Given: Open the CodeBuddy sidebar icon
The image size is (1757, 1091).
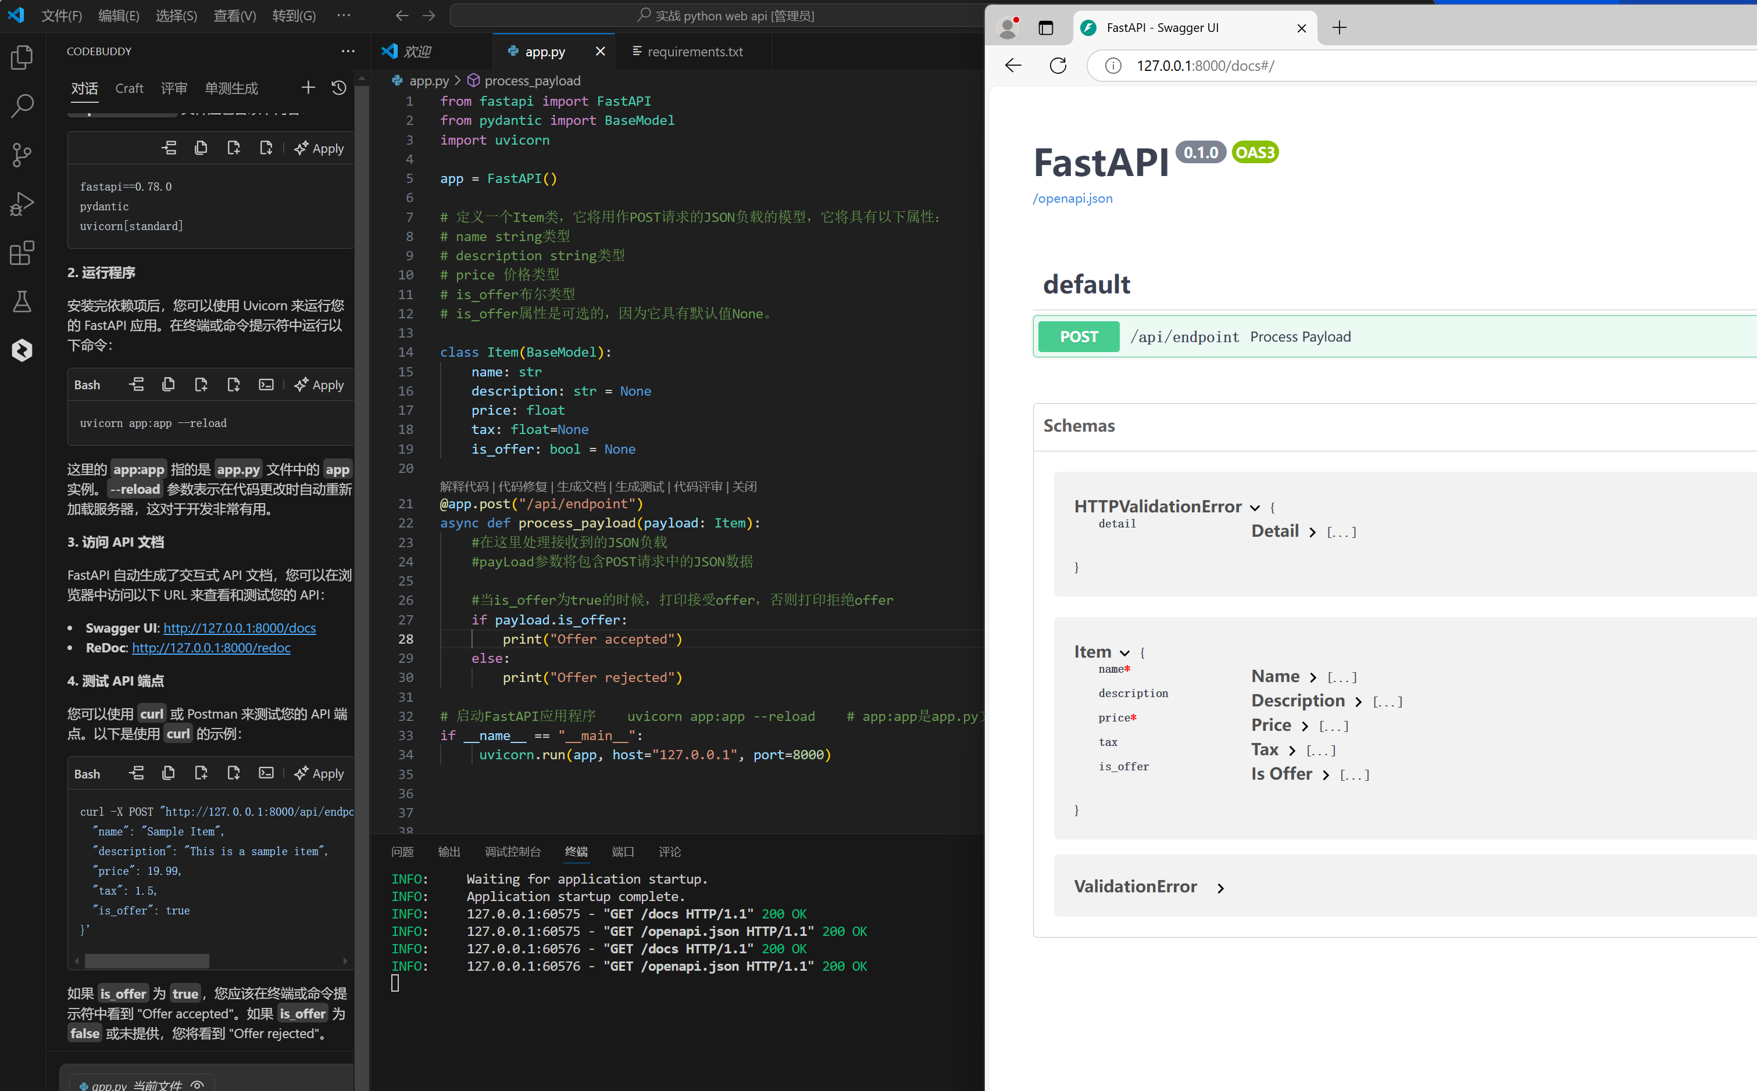Looking at the screenshot, I should tap(22, 351).
